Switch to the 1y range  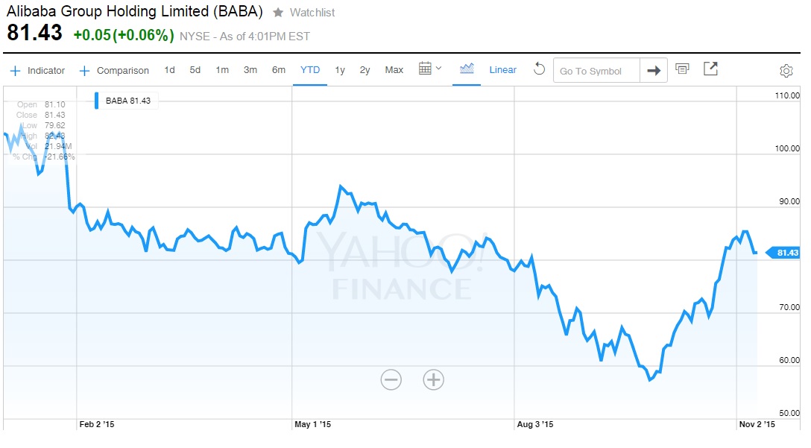click(340, 70)
